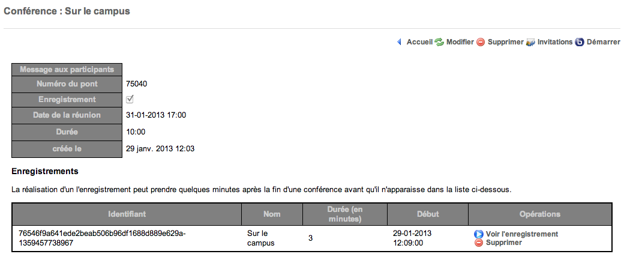Start the conference with the Démarrer link
Screen dimensions: 630x269
point(603,43)
